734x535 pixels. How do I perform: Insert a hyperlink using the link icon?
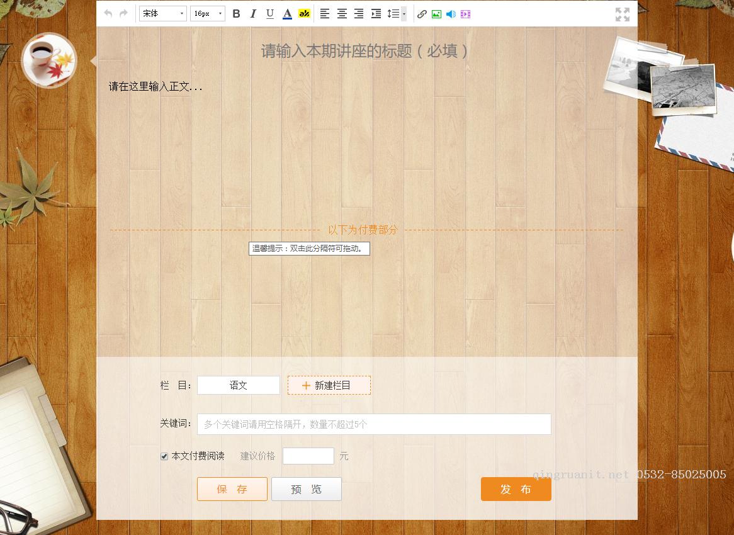coord(422,13)
